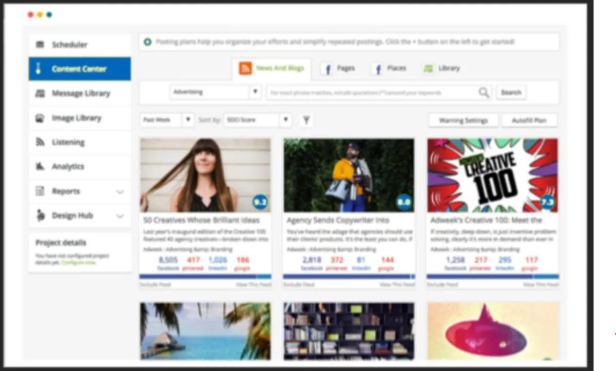Viewport: 616px width, 371px height.
Task: Expand the Design Hub chevron
Action: [x=120, y=217]
